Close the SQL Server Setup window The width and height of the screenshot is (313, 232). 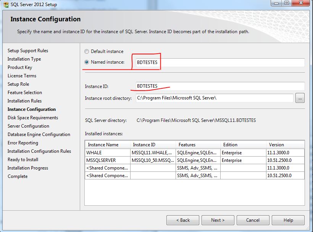[301, 3]
